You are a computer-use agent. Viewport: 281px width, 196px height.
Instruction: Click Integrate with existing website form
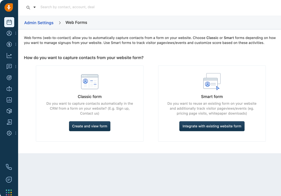(212, 126)
